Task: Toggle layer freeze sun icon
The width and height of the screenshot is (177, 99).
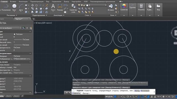Action: coord(82,5)
